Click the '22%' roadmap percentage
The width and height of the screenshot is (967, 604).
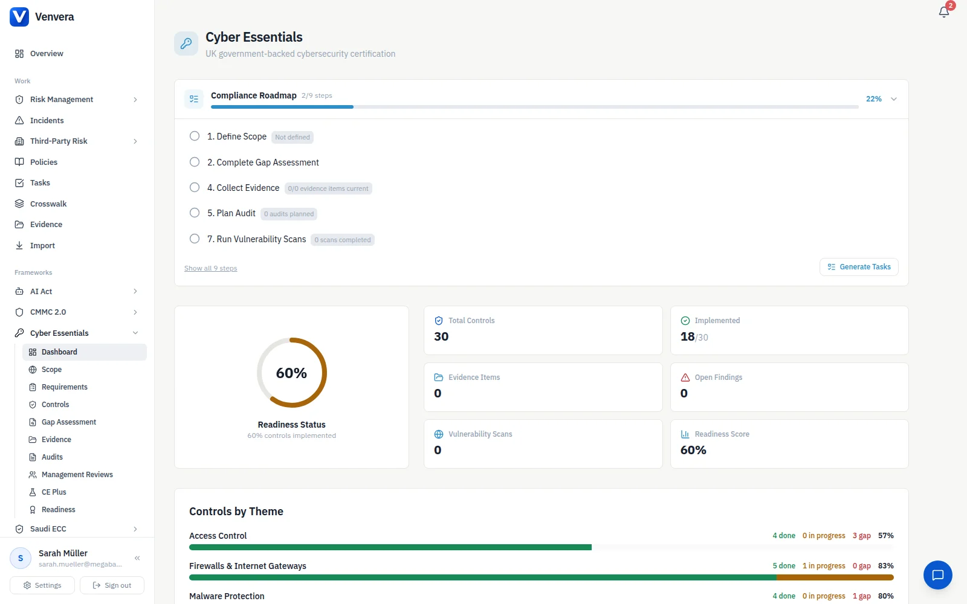tap(874, 99)
